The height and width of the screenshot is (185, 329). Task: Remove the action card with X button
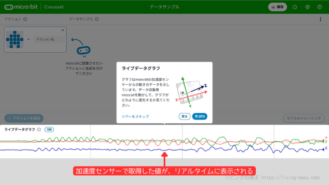pos(63,30)
